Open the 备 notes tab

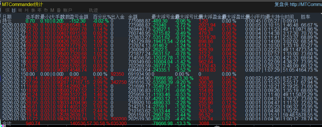tap(59, 10)
